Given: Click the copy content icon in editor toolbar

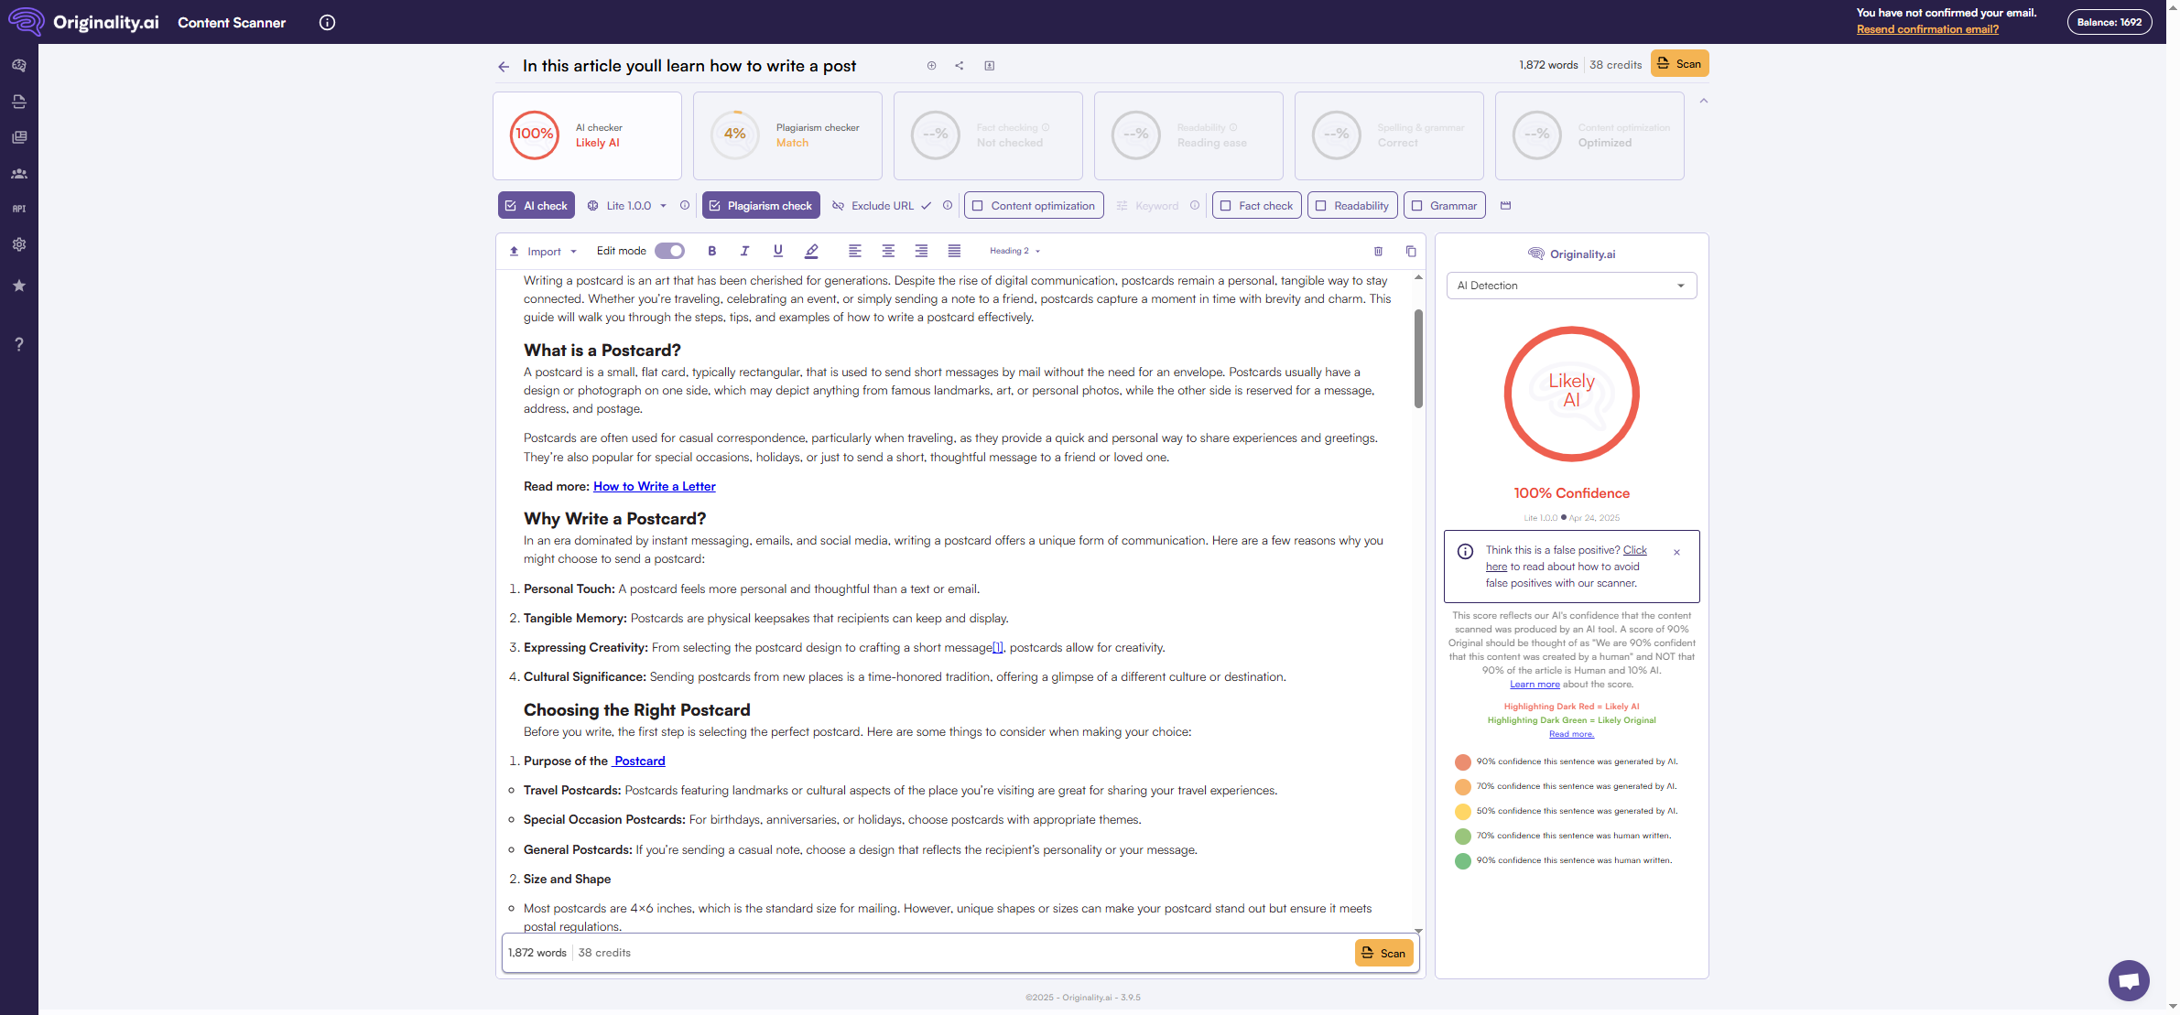Looking at the screenshot, I should click(x=1411, y=251).
